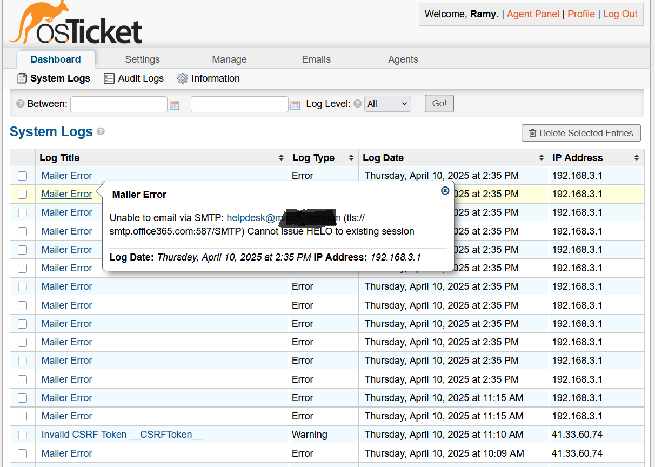Close the Mailer Error popup
The width and height of the screenshot is (655, 467).
coord(445,190)
